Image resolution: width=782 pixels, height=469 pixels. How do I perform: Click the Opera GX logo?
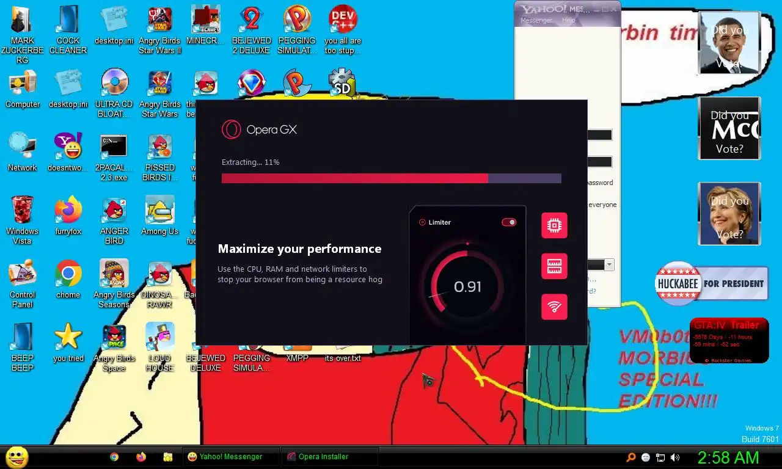260,129
